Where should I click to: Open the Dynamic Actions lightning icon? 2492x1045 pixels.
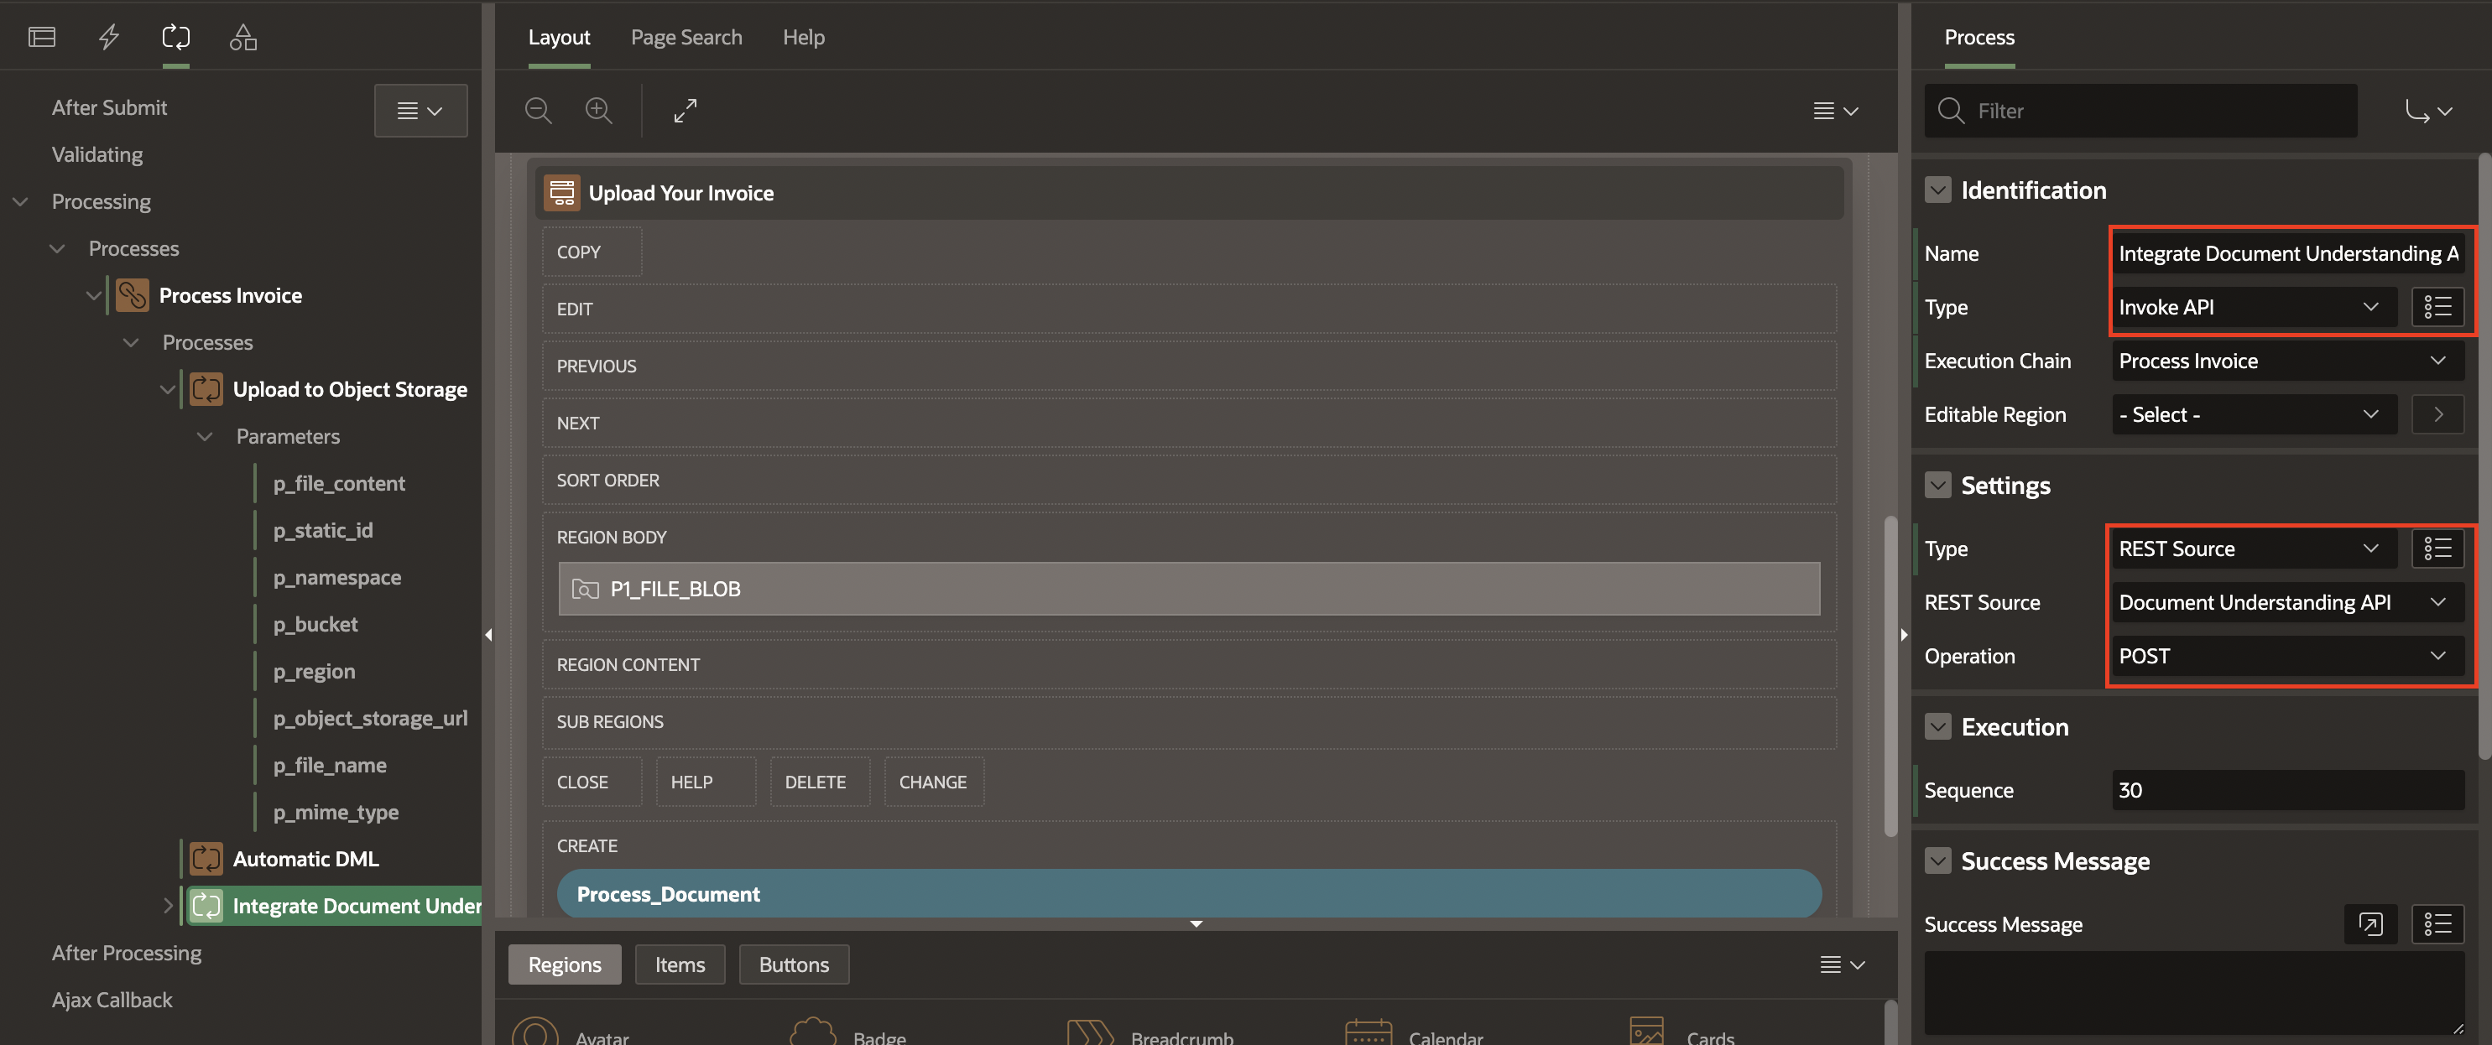coord(109,37)
